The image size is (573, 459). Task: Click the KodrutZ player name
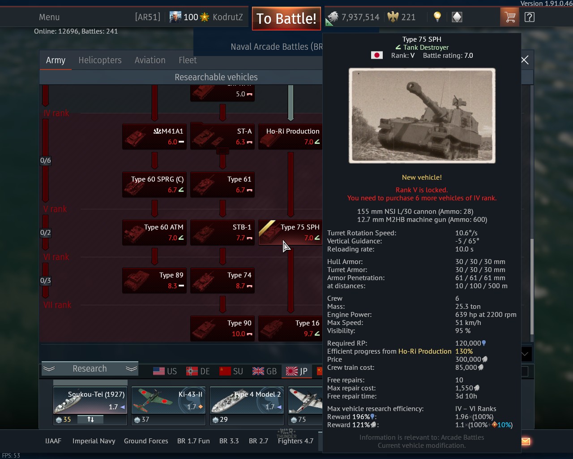coord(228,17)
